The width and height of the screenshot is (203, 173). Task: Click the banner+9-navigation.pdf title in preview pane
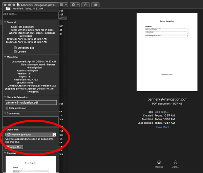(x=167, y=99)
